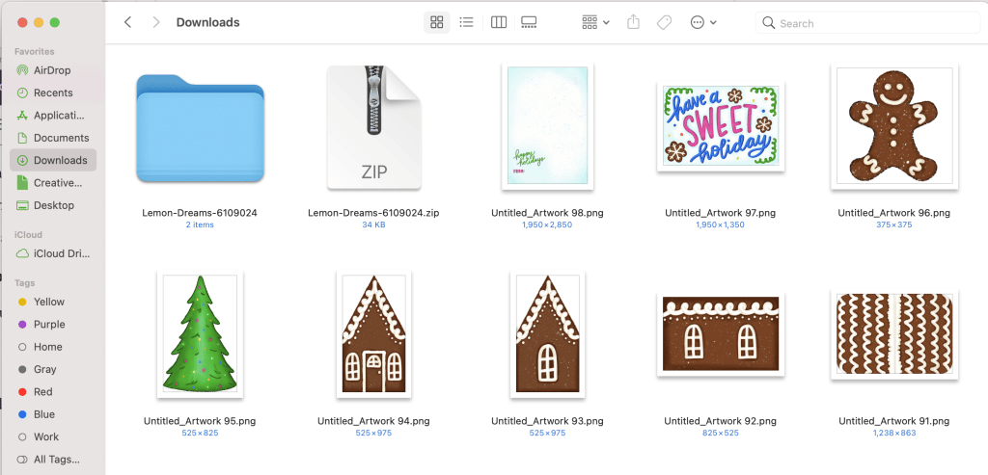988x475 pixels.
Task: Select gingerbread house side artwork 93 thumbnail
Action: (548, 334)
